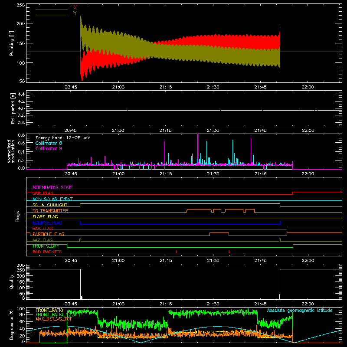
Task: Click the 21:30 tick label in the Flags plot
Action: (x=213, y=261)
